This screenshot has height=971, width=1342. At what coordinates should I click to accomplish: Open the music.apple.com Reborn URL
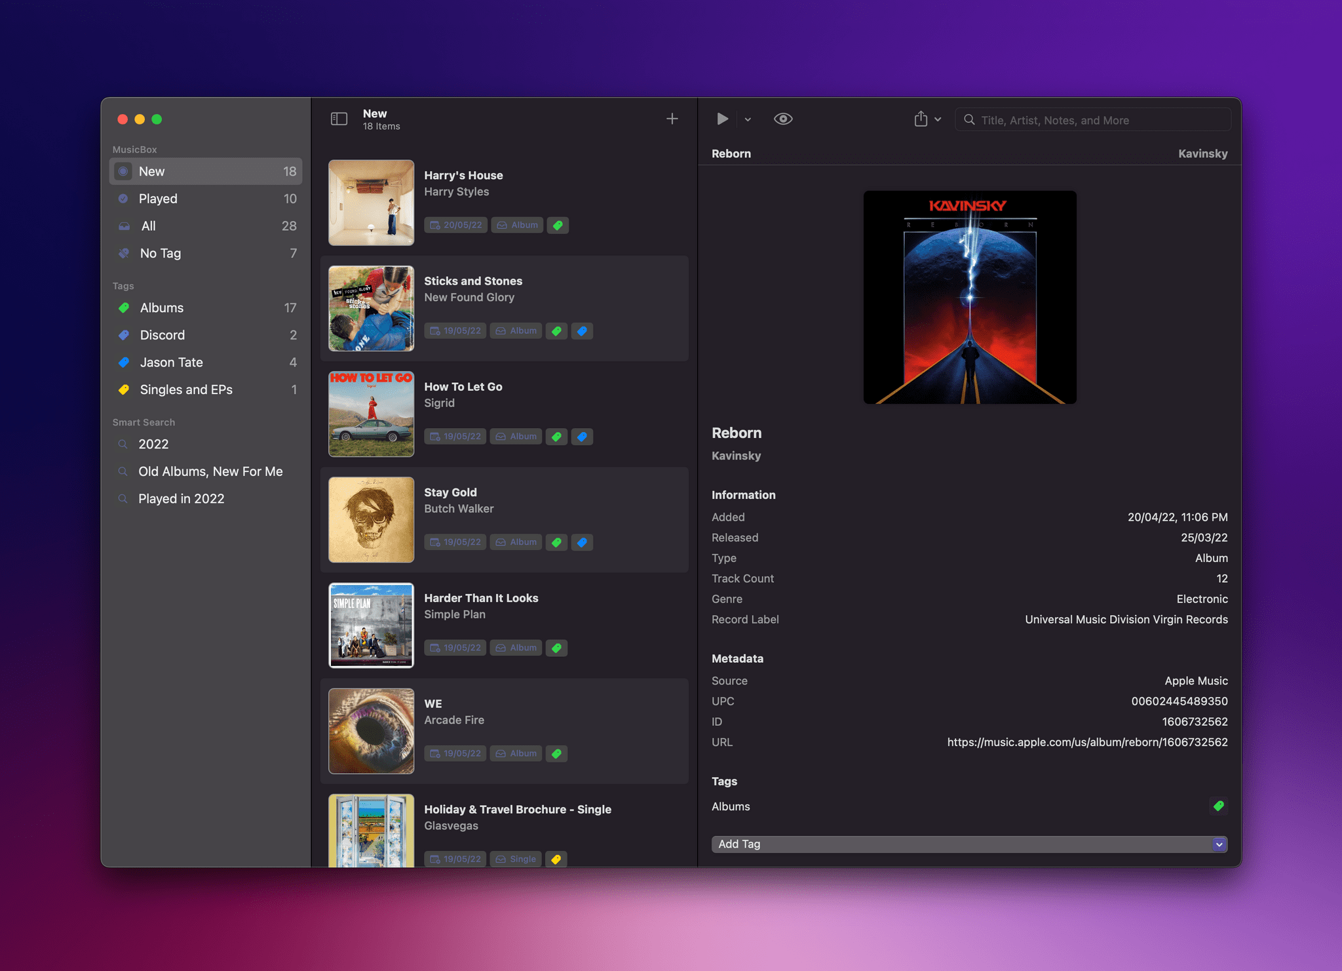[x=1087, y=742]
